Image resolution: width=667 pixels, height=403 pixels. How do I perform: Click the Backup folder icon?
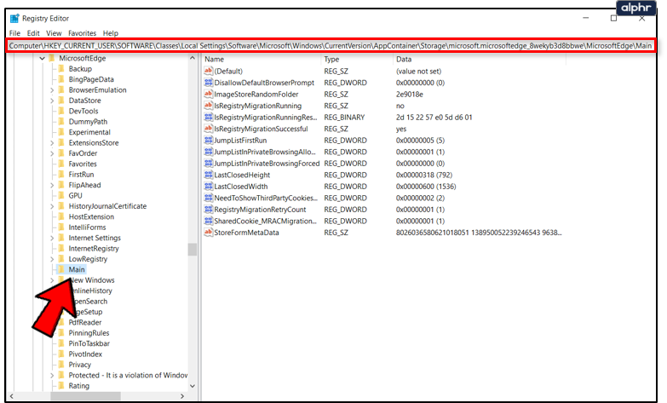coord(61,68)
